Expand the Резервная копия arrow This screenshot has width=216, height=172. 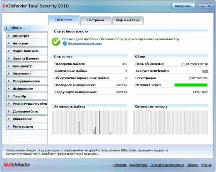click(x=9, y=81)
